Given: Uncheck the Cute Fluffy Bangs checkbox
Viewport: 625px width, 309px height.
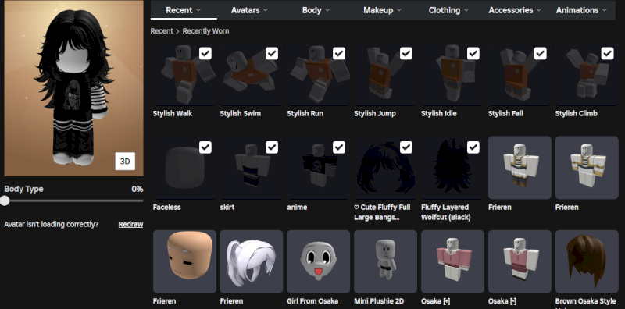Looking at the screenshot, I should pyautogui.click(x=405, y=147).
